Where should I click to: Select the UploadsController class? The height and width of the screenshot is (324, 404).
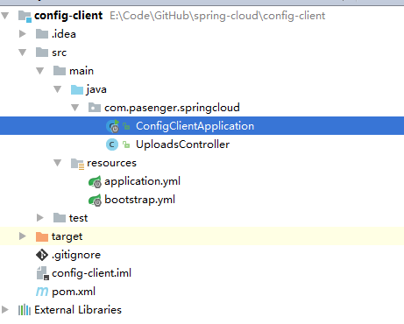[183, 144]
